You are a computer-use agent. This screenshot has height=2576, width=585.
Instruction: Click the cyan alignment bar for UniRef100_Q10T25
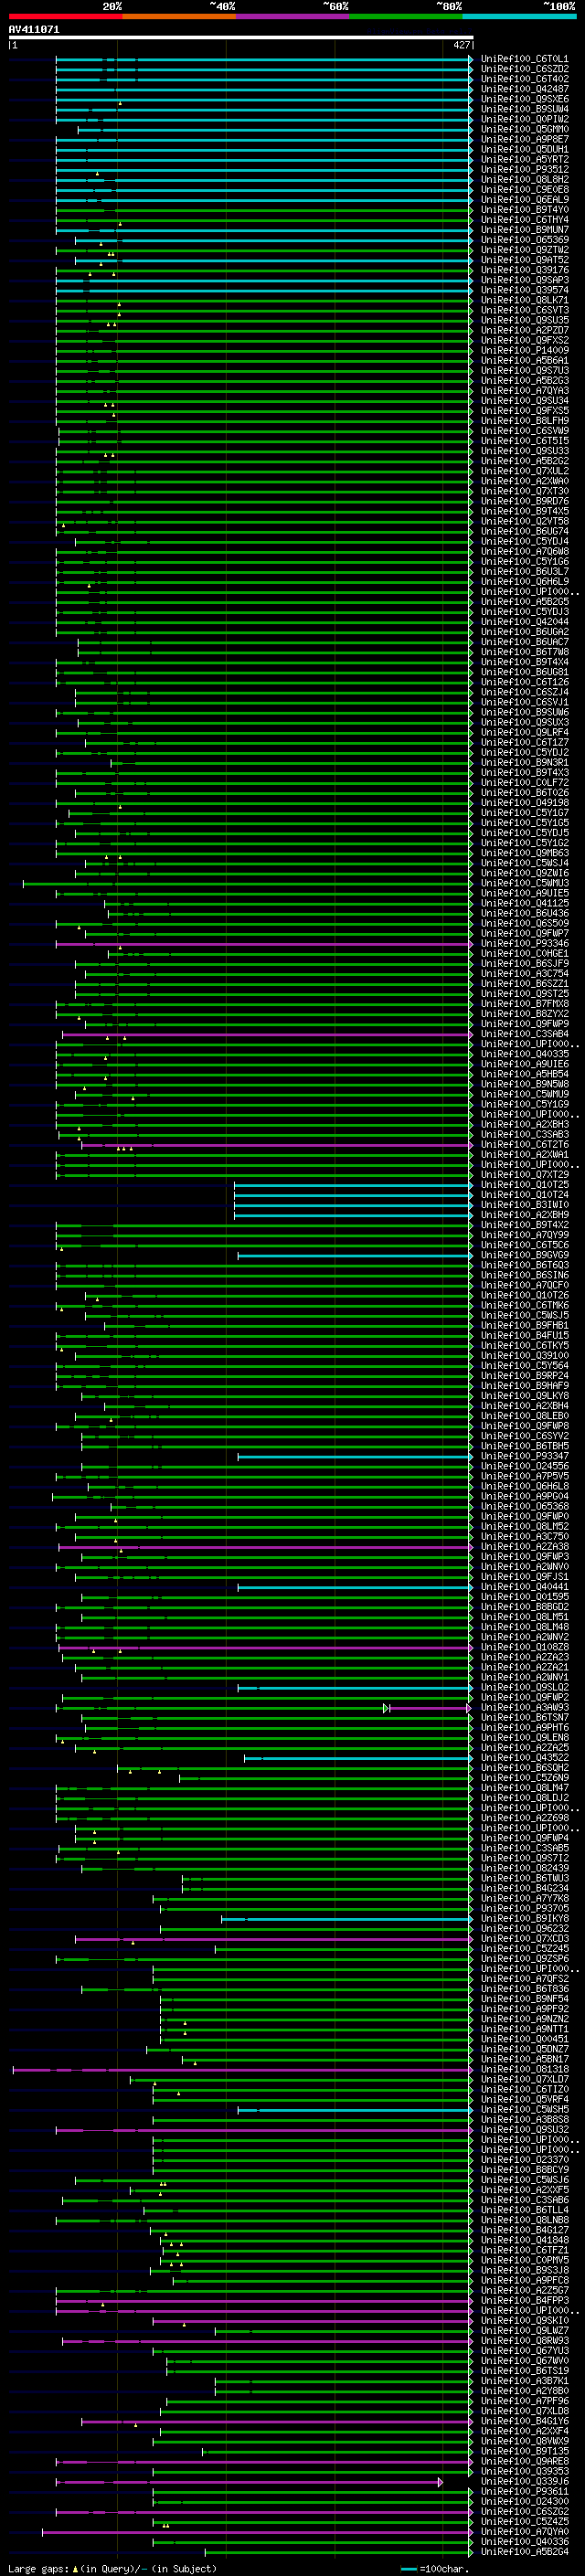pos(352,1185)
